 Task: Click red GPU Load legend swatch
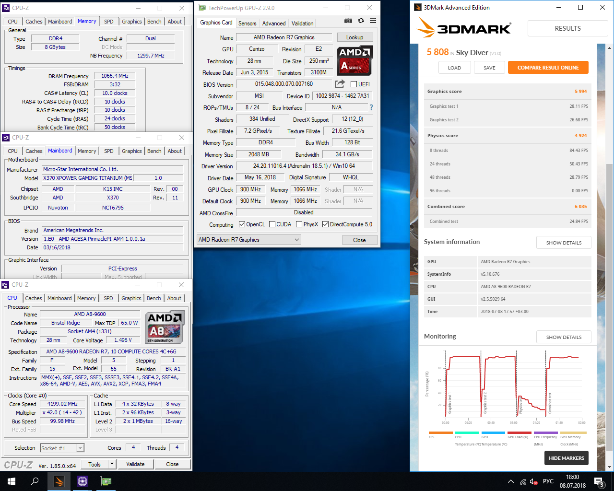[x=520, y=433]
